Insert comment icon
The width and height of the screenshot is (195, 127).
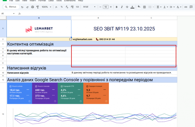191,7
